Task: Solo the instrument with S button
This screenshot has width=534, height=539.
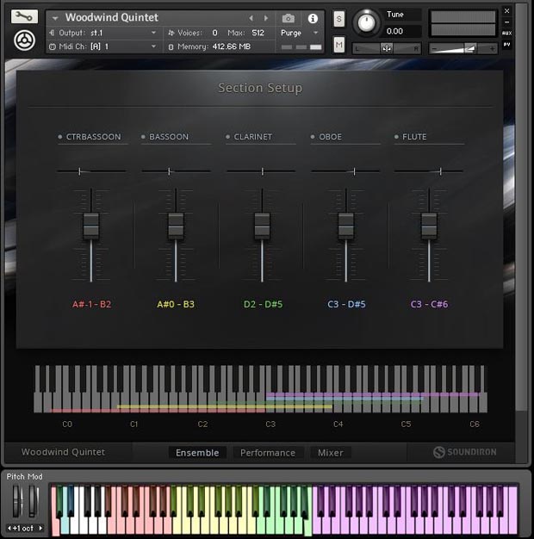Action: coord(338,19)
